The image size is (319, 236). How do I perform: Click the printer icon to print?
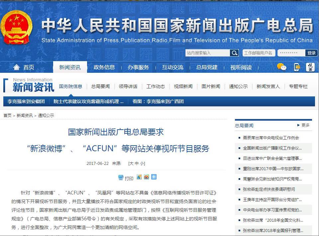pyautogui.click(x=121, y=177)
